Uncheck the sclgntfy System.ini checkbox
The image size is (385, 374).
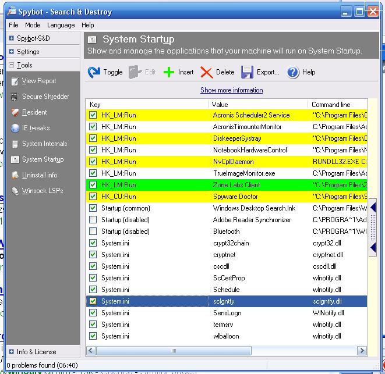[93, 301]
